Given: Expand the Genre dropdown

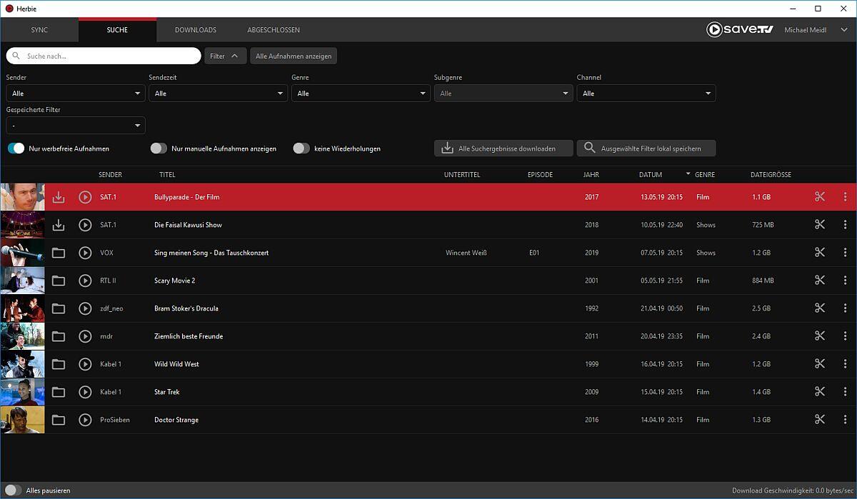Looking at the screenshot, I should coord(361,94).
